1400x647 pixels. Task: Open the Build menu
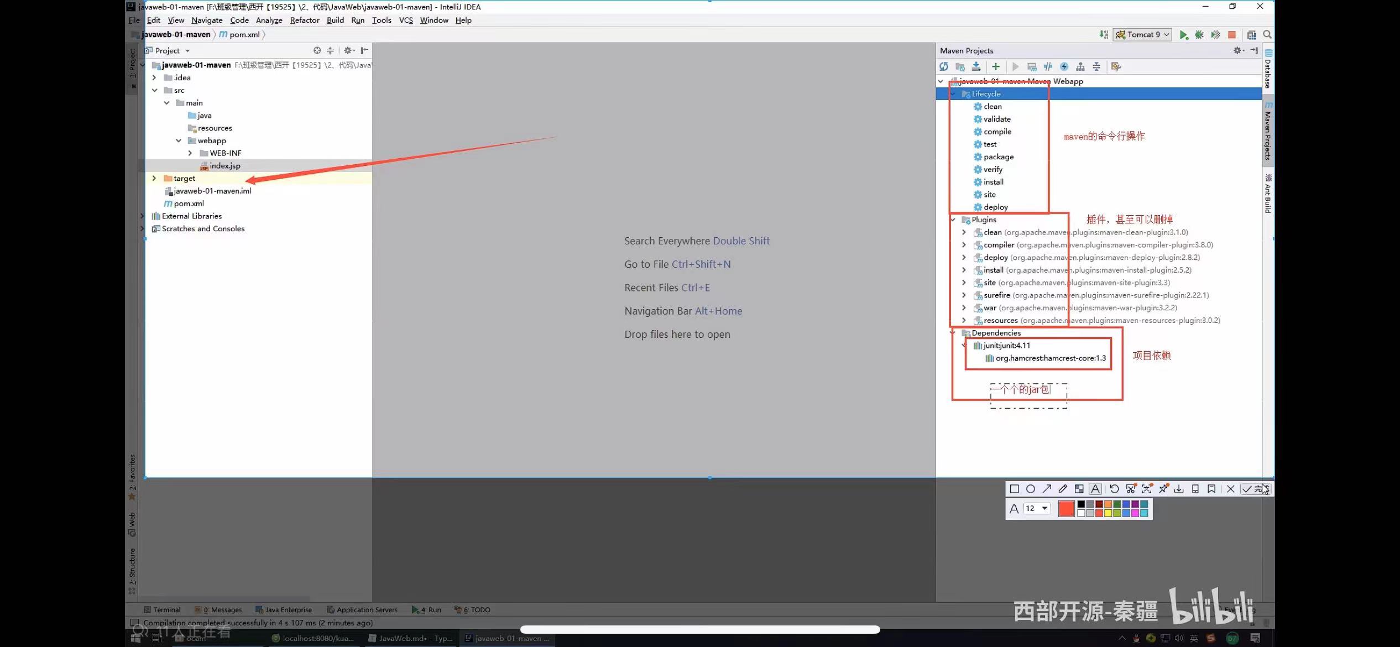pyautogui.click(x=335, y=20)
